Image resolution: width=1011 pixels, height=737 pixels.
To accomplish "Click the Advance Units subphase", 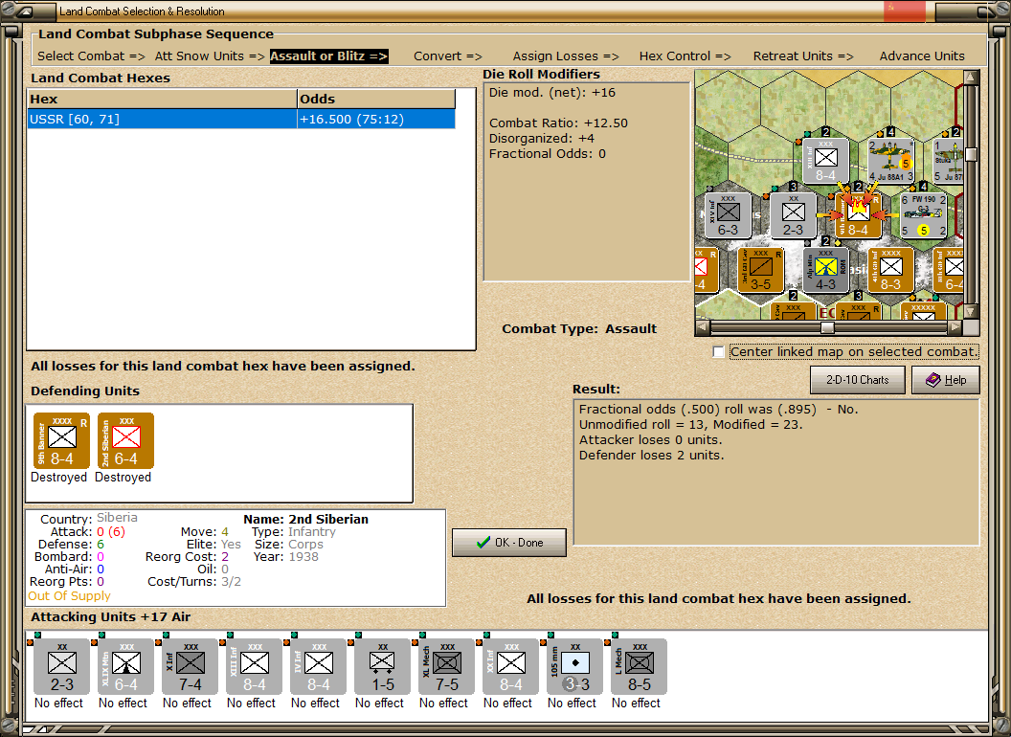I will click(922, 56).
